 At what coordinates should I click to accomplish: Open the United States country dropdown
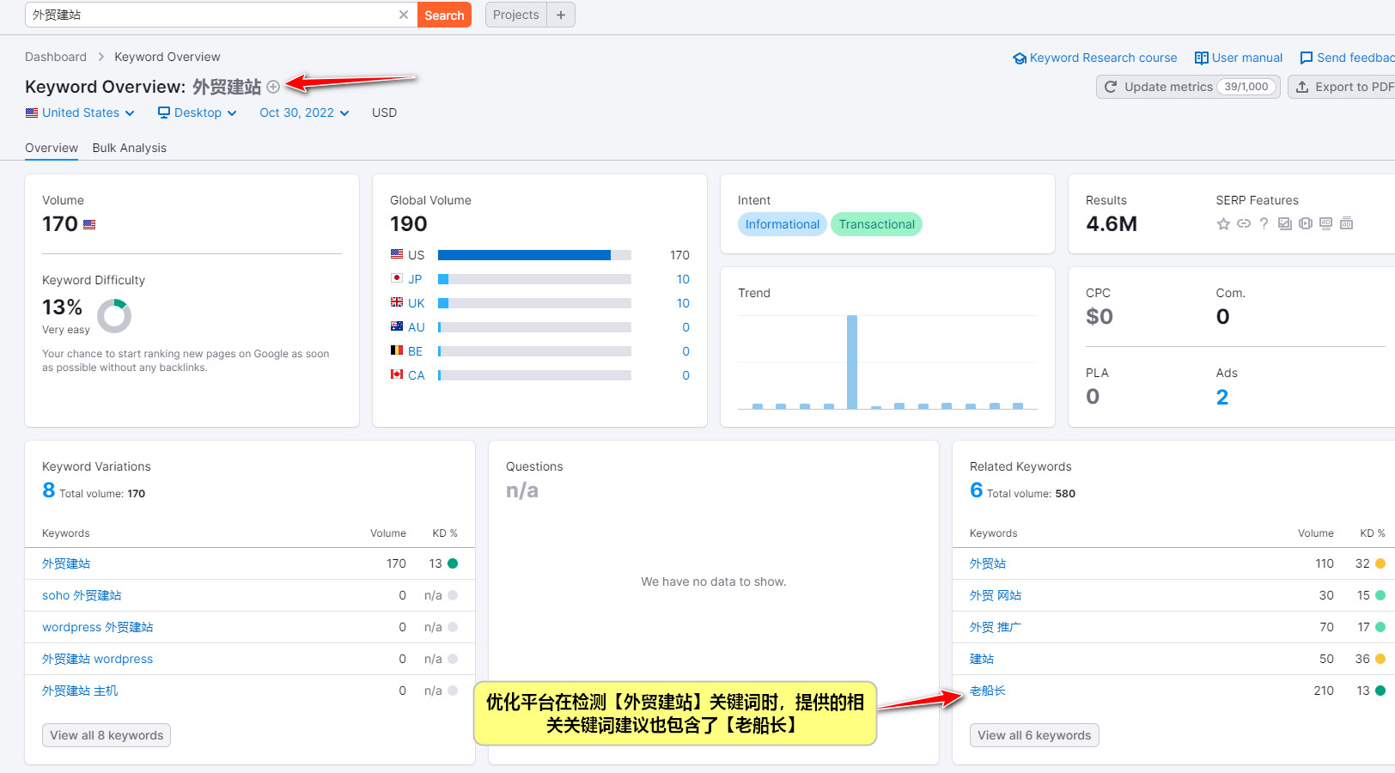point(81,113)
